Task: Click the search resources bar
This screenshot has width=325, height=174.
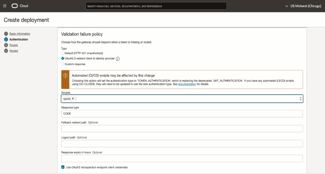Action: (x=156, y=6)
